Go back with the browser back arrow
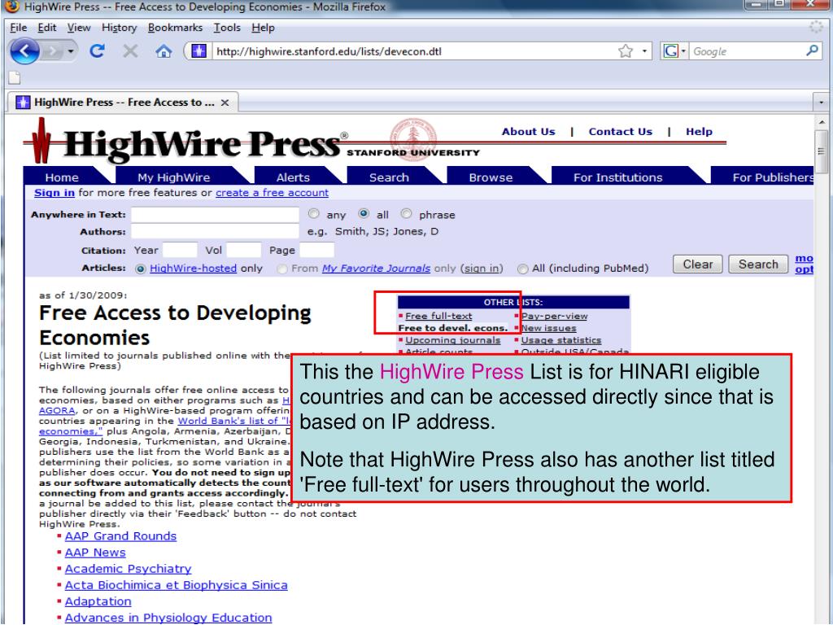Viewport: 833px width, 625px height. (24, 51)
